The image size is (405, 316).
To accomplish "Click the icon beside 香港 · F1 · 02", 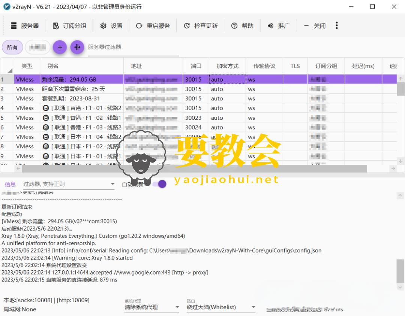I will (46, 118).
